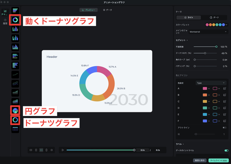The width and height of the screenshot is (231, 164).
Task: Click the Header title in chart preview
Action: 52,57
